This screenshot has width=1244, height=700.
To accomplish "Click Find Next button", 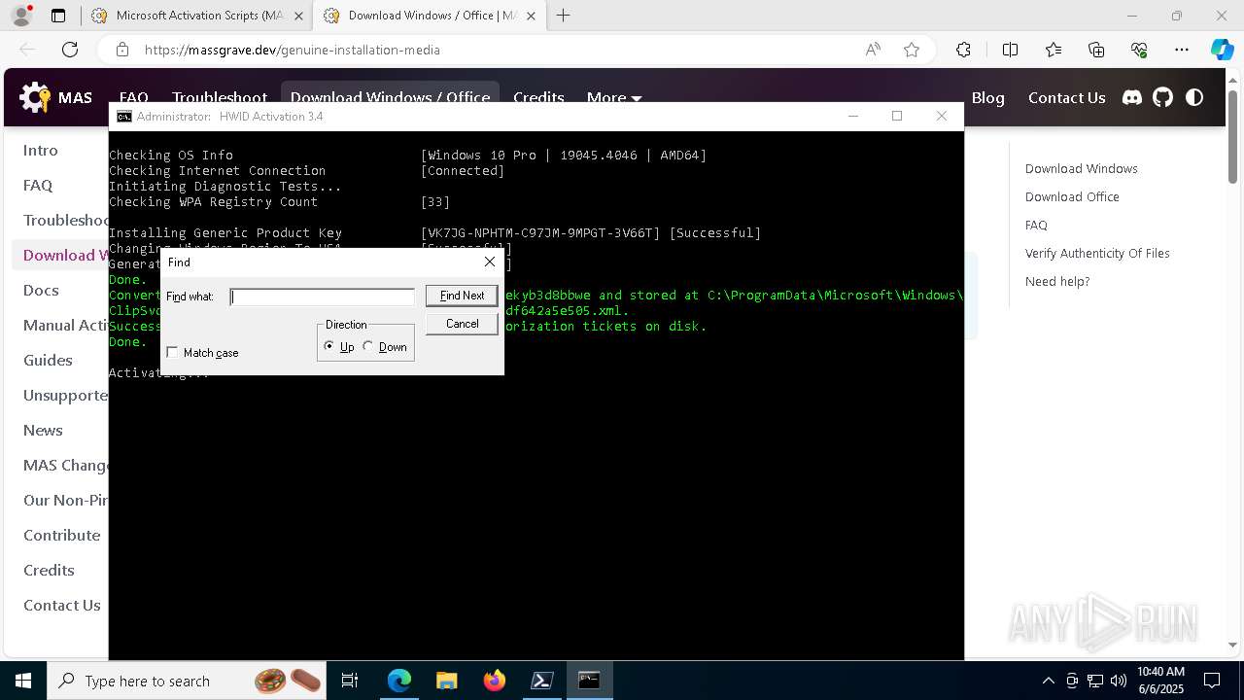I will click(x=462, y=296).
